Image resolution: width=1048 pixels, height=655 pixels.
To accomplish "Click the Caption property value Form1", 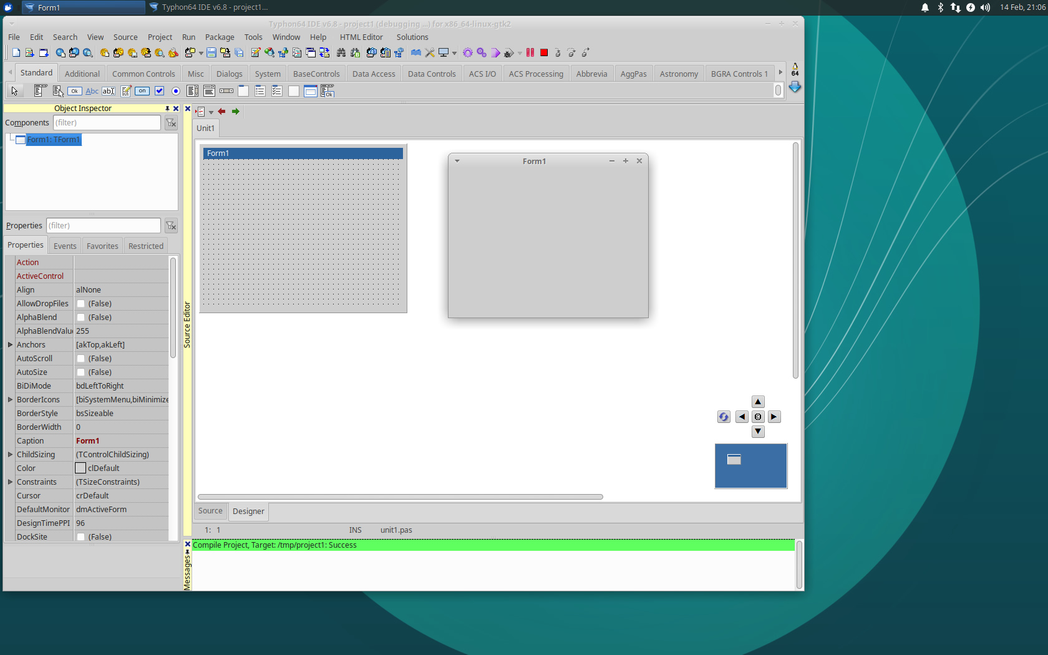I will 88,441.
